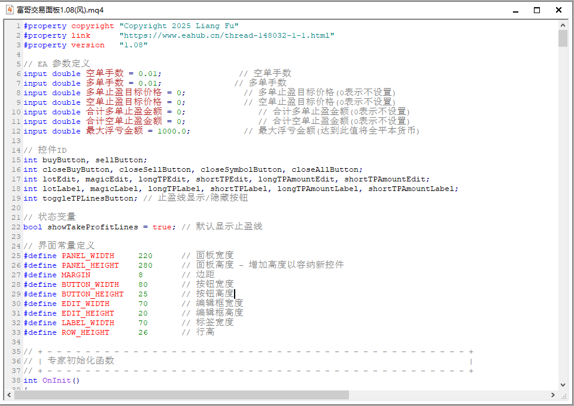Click the 富哥交易面板1.08(风).mq4 title text
Screen dimensions: 574x406
60,10
